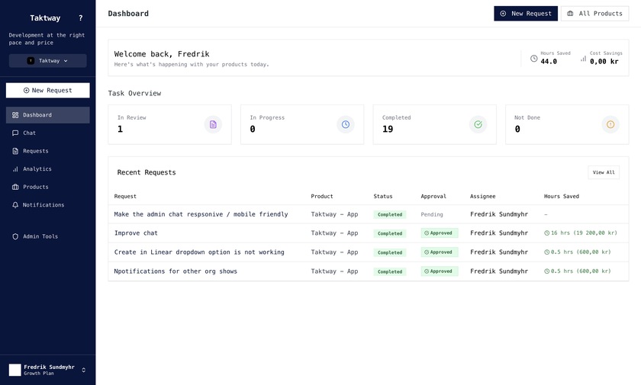The width and height of the screenshot is (641, 385).
Task: Expand the Fredrik Sundmyhr account menu
Action: tap(83, 370)
